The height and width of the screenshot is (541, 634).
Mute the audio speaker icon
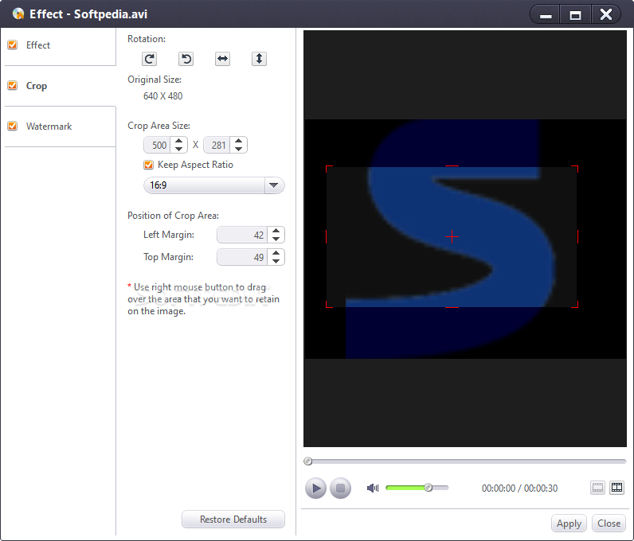373,488
